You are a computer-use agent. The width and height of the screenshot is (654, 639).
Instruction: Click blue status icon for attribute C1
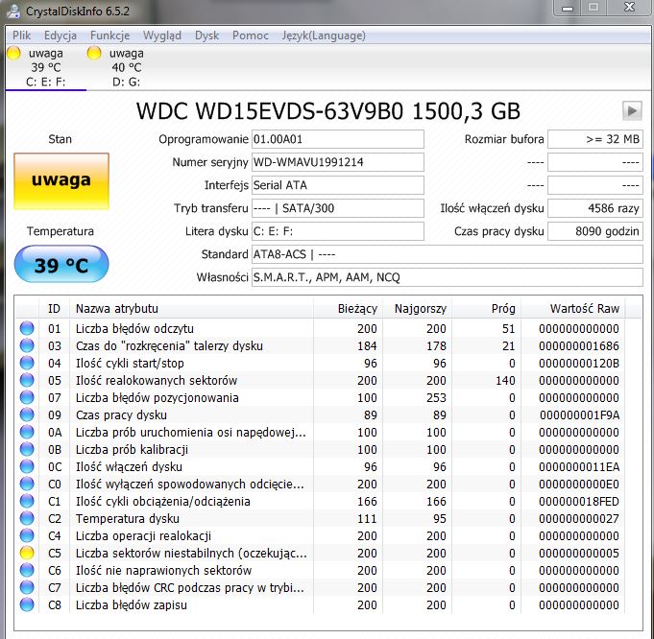(x=27, y=501)
